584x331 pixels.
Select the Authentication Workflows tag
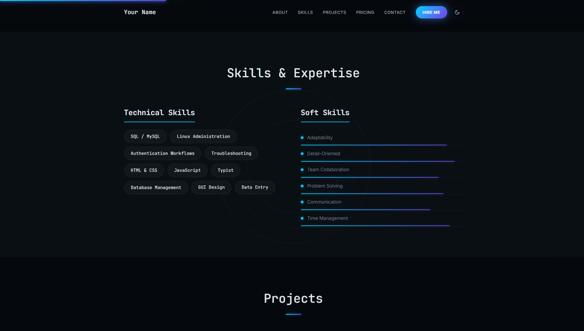tap(163, 153)
